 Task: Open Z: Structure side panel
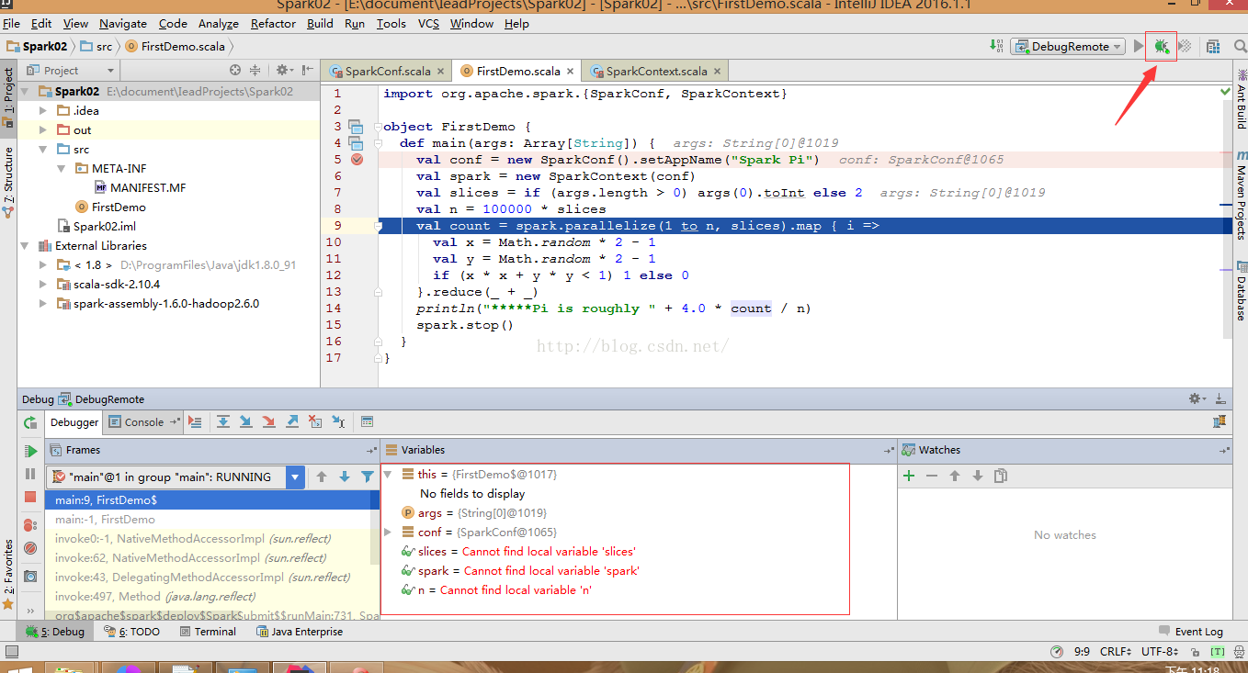[8, 182]
